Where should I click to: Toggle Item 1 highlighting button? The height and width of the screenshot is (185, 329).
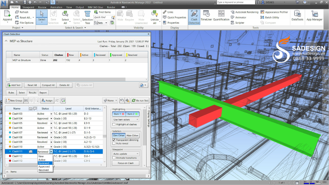coord(119,114)
